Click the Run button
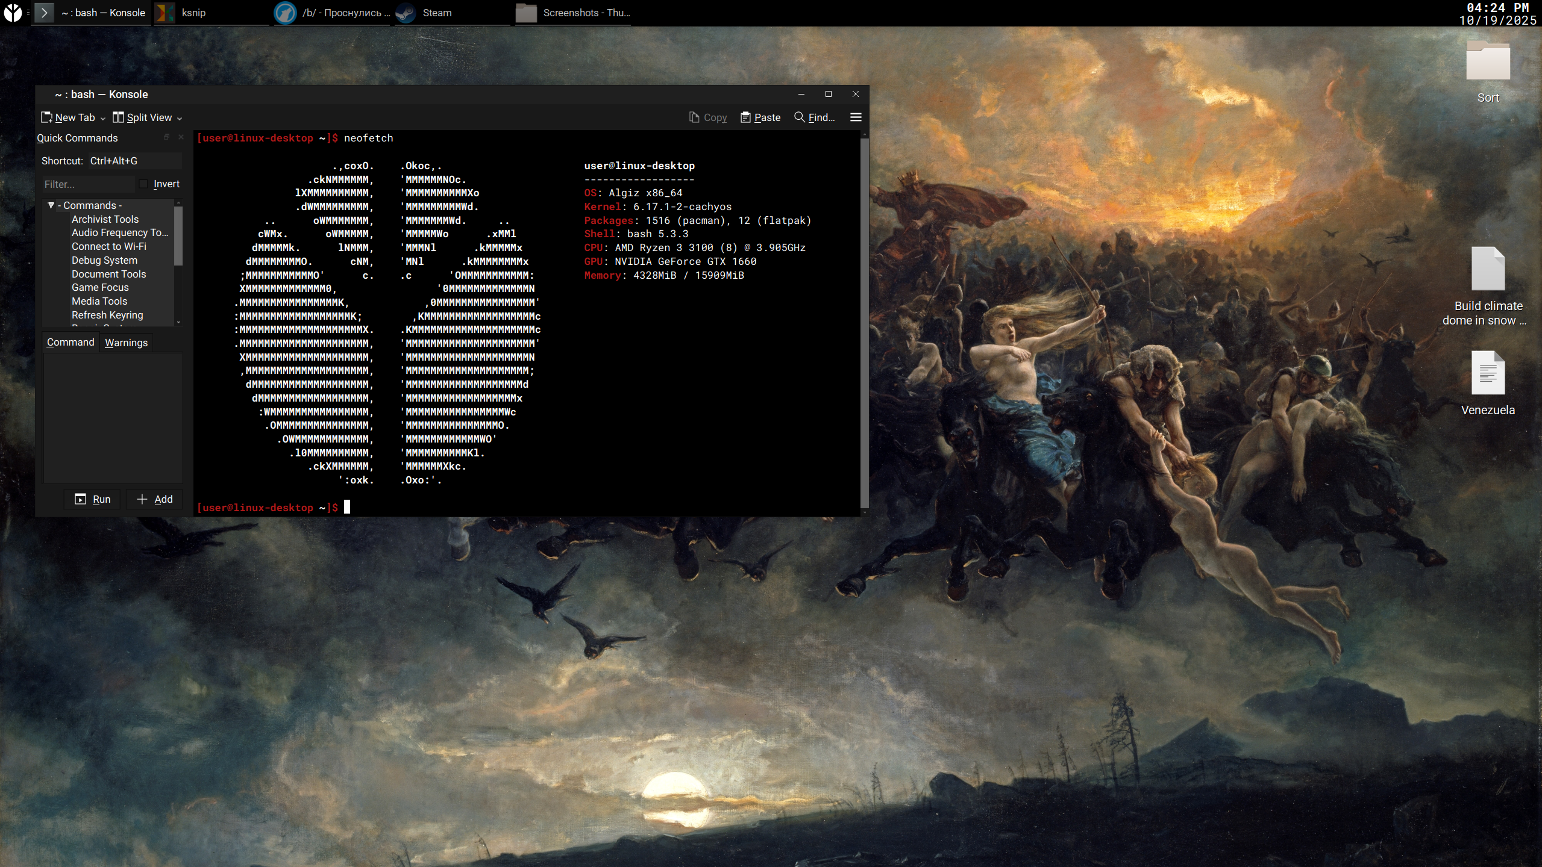The height and width of the screenshot is (867, 1542). [x=92, y=499]
